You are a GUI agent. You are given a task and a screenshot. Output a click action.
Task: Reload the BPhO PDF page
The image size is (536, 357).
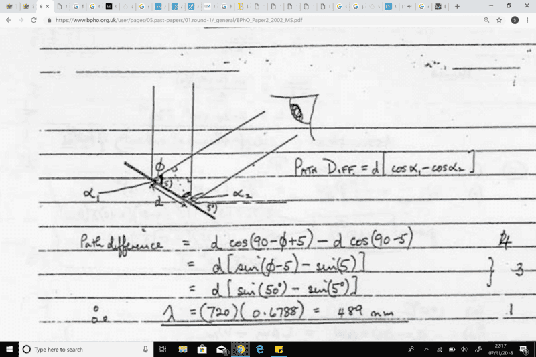[33, 20]
